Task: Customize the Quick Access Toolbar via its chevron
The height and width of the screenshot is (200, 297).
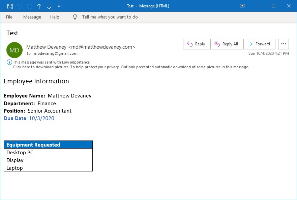Action: (58, 6)
